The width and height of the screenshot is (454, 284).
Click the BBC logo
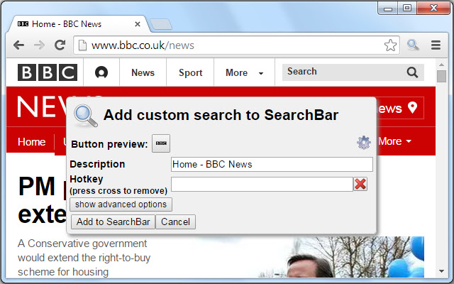(48, 72)
